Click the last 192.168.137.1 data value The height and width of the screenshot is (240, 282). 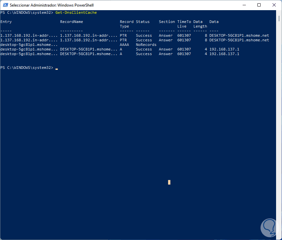(224, 54)
